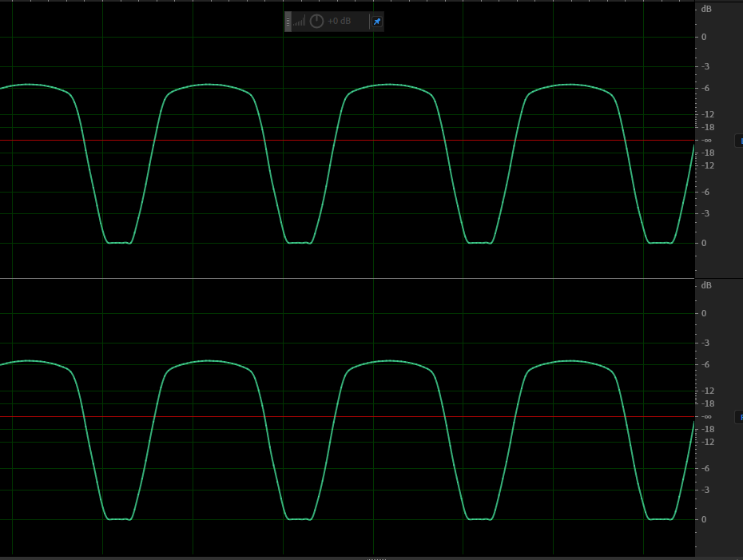Toggle the upper channel enable button
The width and height of the screenshot is (743, 560).
[739, 141]
